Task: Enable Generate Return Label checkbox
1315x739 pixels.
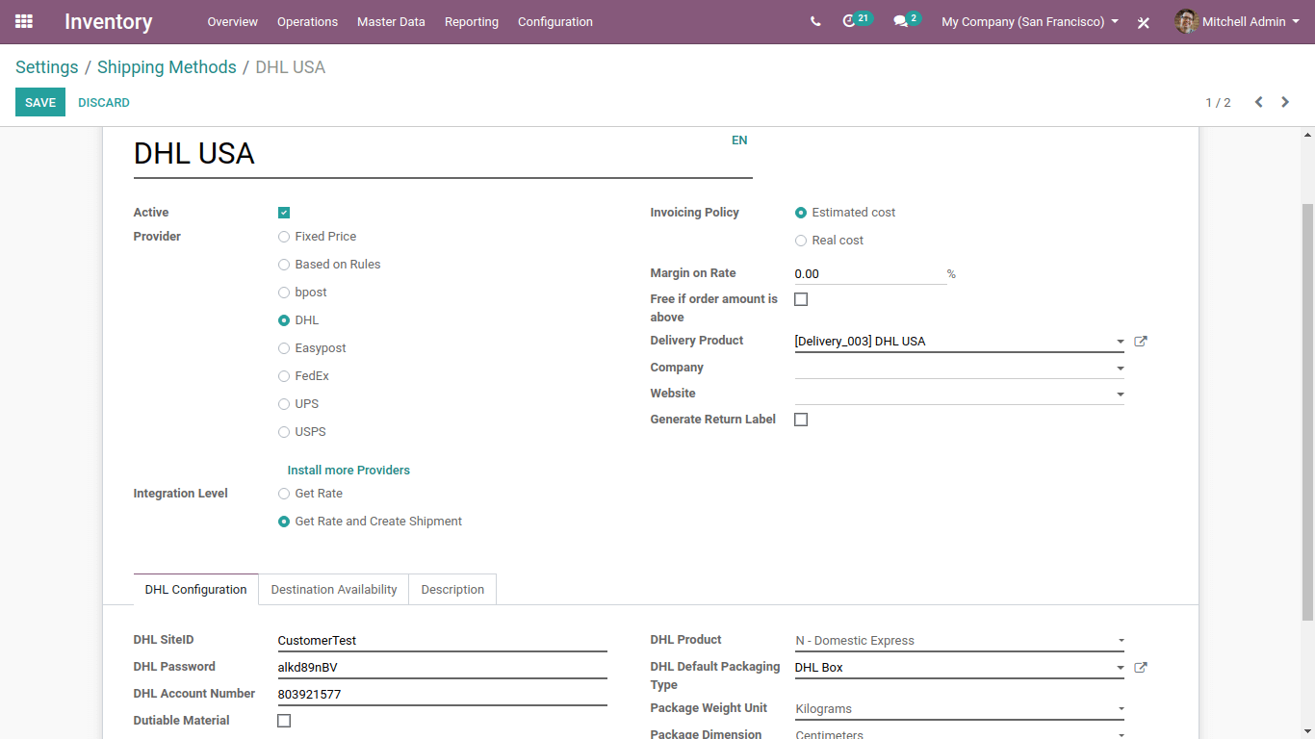Action: click(x=801, y=420)
